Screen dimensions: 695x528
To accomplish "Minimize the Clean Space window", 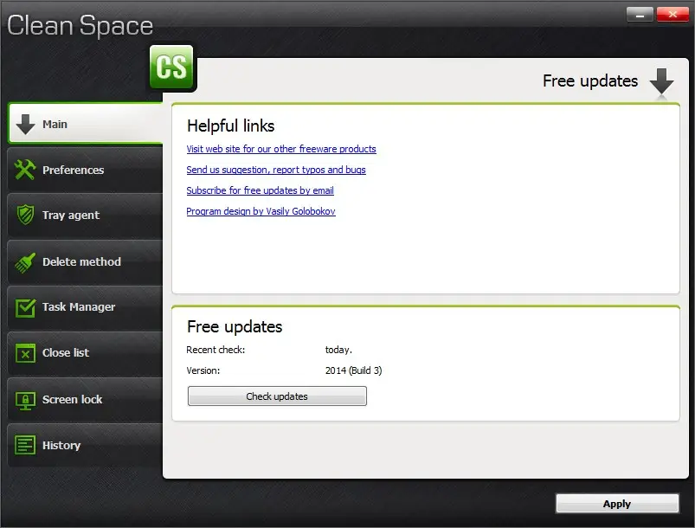I will [640, 15].
